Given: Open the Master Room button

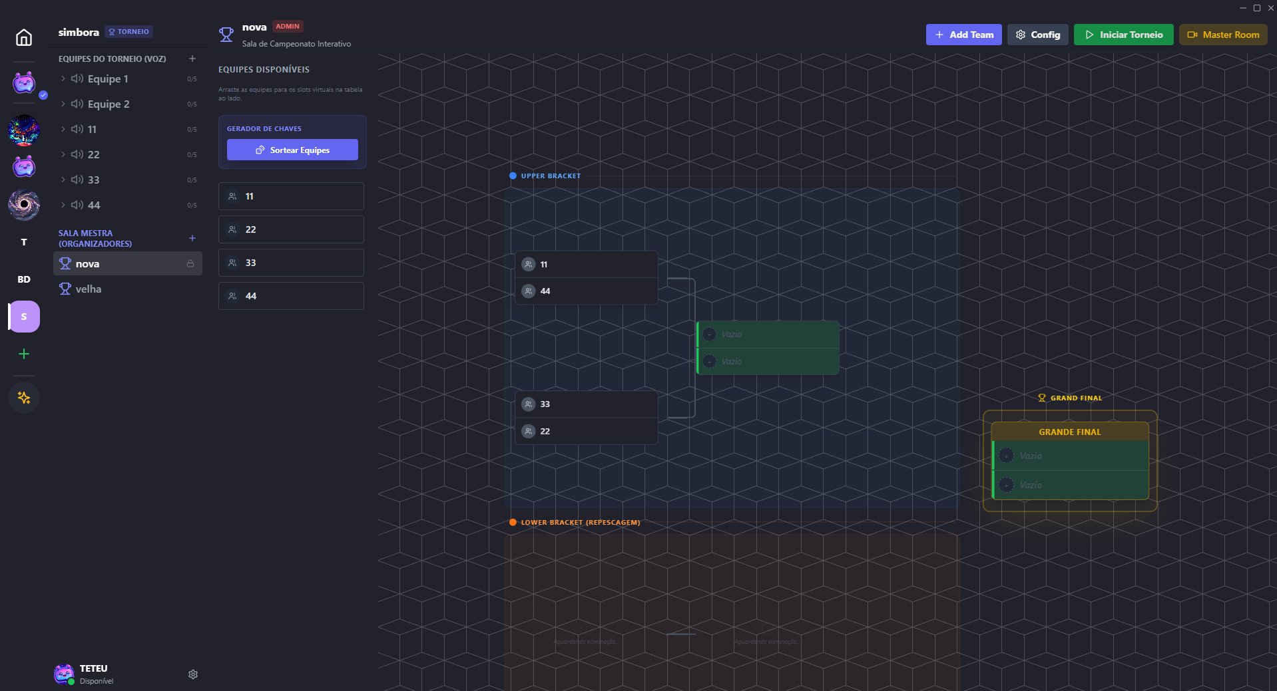Looking at the screenshot, I should tap(1223, 35).
